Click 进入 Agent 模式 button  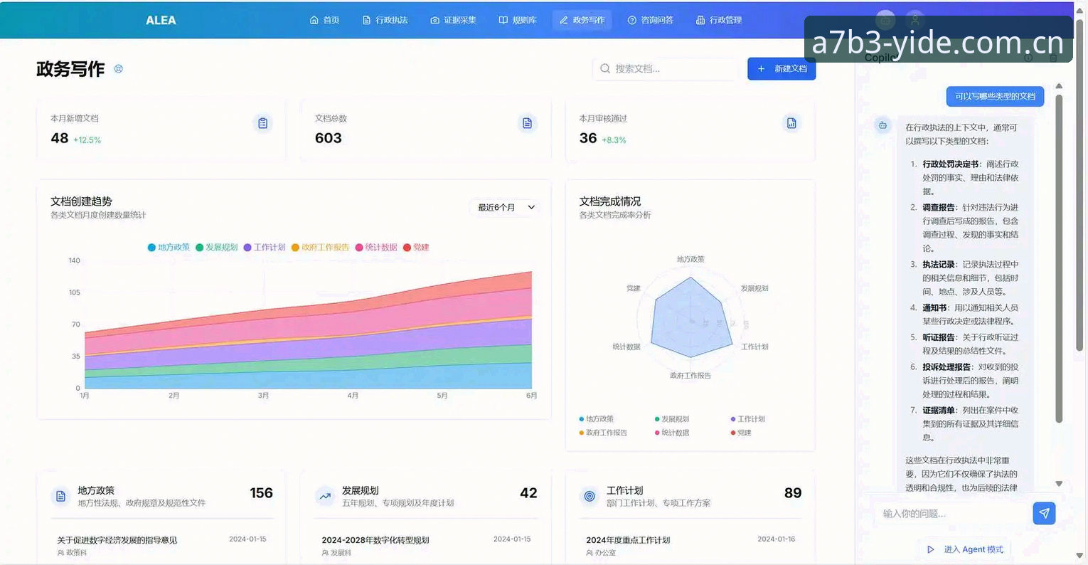(x=966, y=549)
